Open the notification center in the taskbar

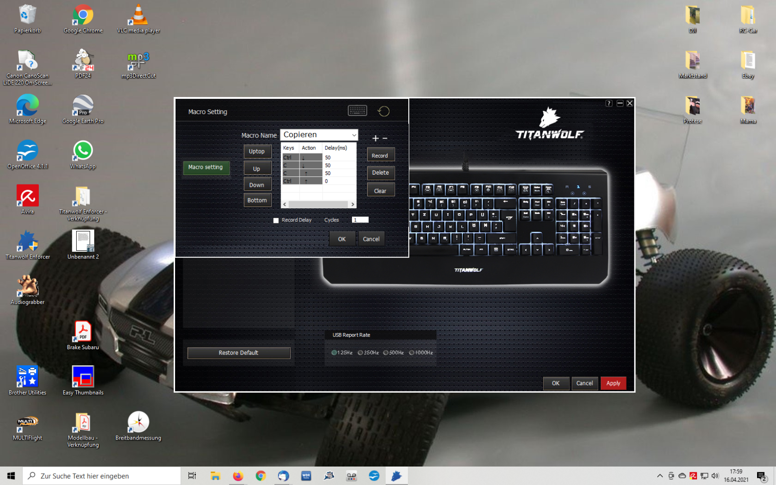(x=762, y=476)
